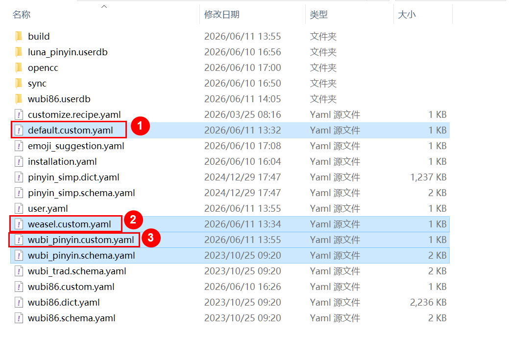
Task: Select the opencc folder name
Action: coord(43,68)
